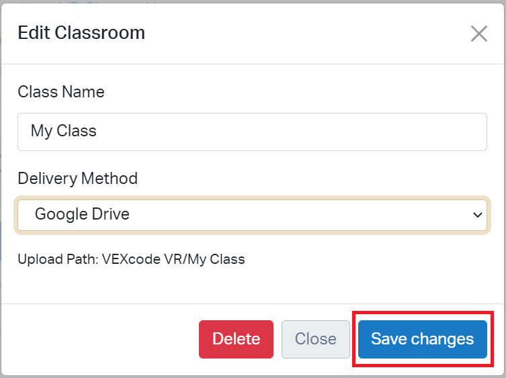
Task: Focus the field containing "My Class"
Action: click(252, 132)
